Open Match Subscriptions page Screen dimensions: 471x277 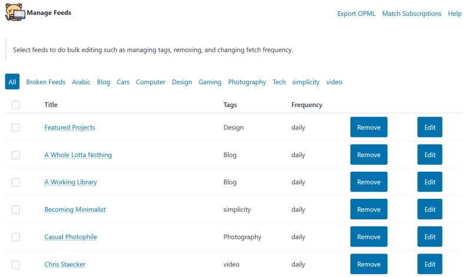pyautogui.click(x=412, y=14)
